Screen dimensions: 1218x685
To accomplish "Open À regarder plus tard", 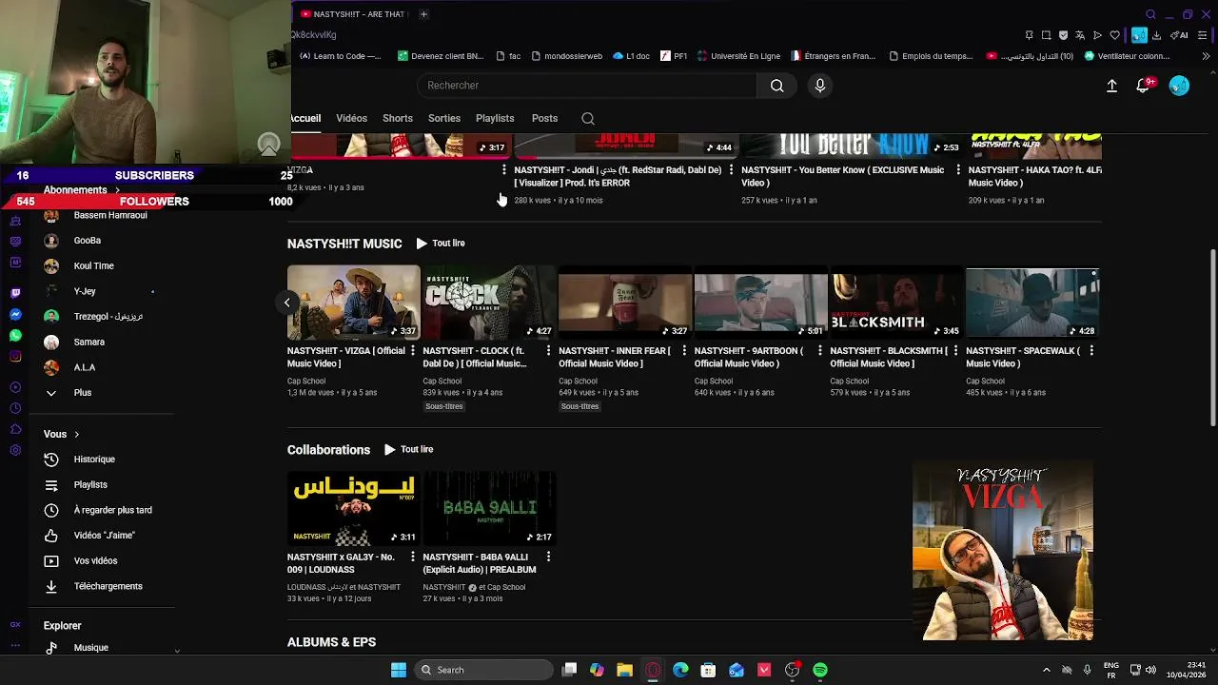I will click(x=112, y=510).
